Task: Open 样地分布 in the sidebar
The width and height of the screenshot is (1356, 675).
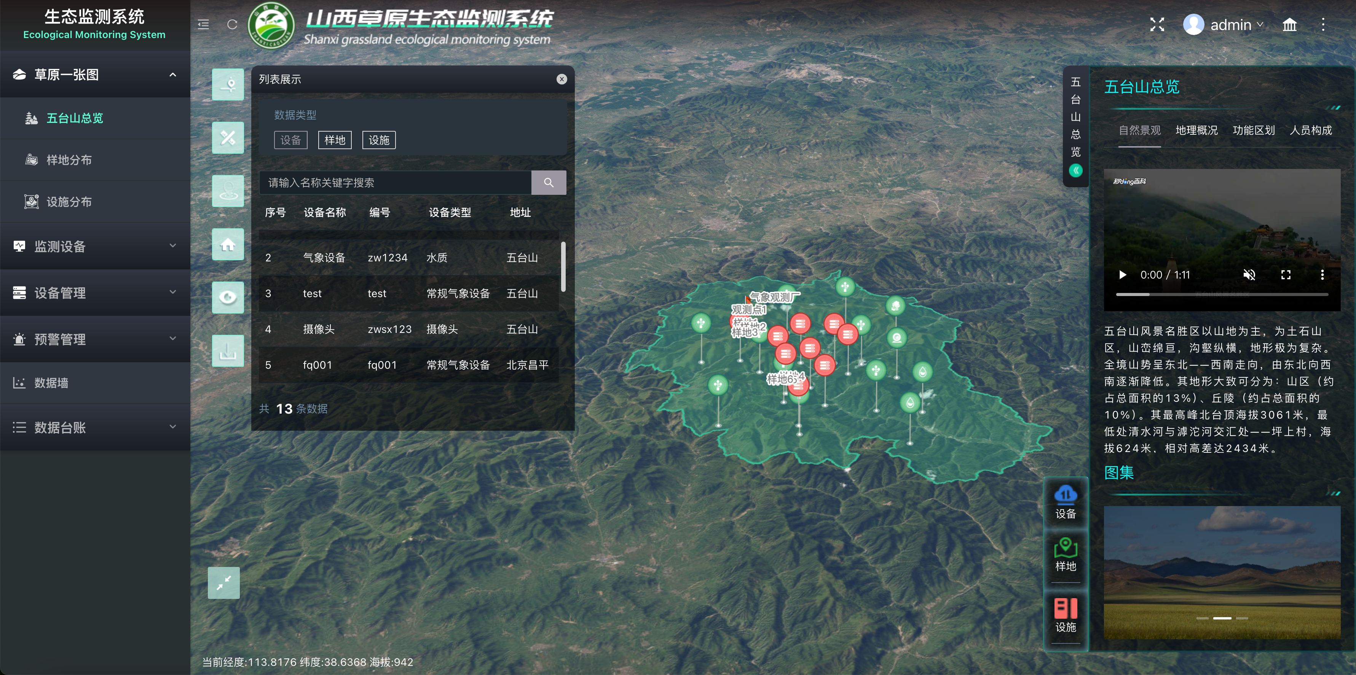Action: click(x=69, y=160)
